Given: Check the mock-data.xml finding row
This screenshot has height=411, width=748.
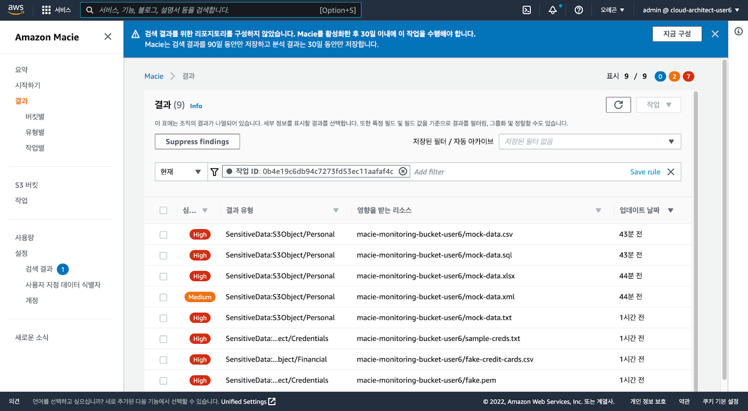Looking at the screenshot, I should click(163, 297).
